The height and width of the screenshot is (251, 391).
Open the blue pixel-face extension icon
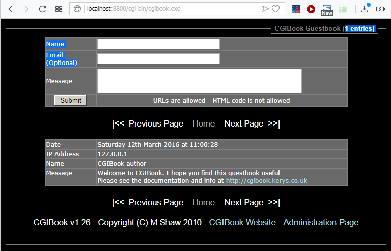point(296,9)
